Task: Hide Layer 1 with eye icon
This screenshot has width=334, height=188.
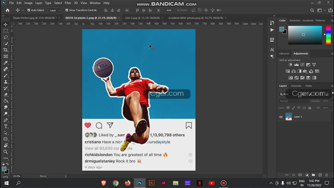Action: (x=281, y=117)
